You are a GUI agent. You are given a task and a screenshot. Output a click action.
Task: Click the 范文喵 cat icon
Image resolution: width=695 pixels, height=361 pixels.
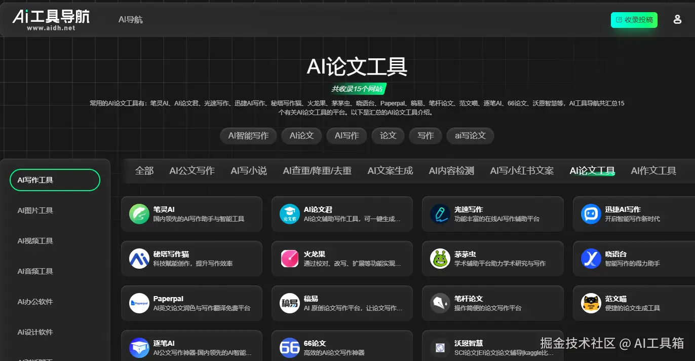click(x=591, y=303)
